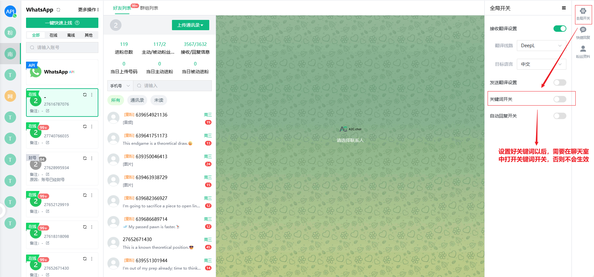
Task: Open the 粉丝资料 fan profile icon
Action: click(x=583, y=49)
